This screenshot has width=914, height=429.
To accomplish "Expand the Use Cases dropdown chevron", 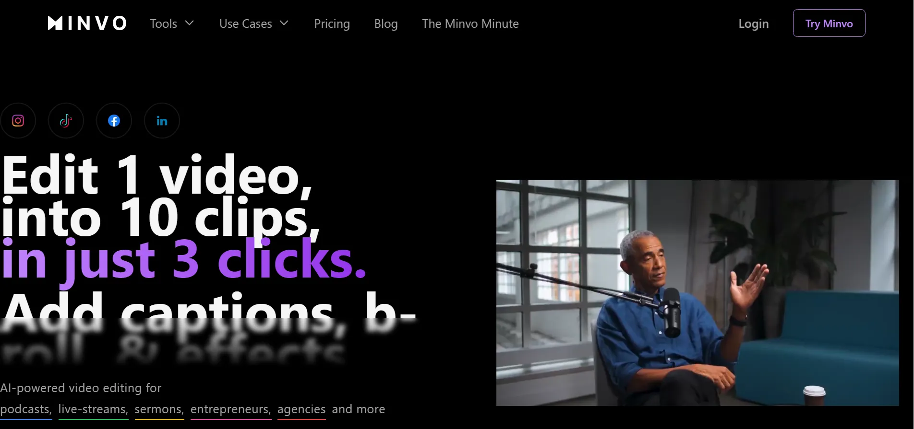I will click(x=284, y=23).
